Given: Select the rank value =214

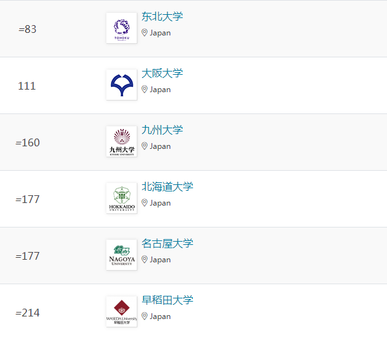Looking at the screenshot, I should [28, 313].
